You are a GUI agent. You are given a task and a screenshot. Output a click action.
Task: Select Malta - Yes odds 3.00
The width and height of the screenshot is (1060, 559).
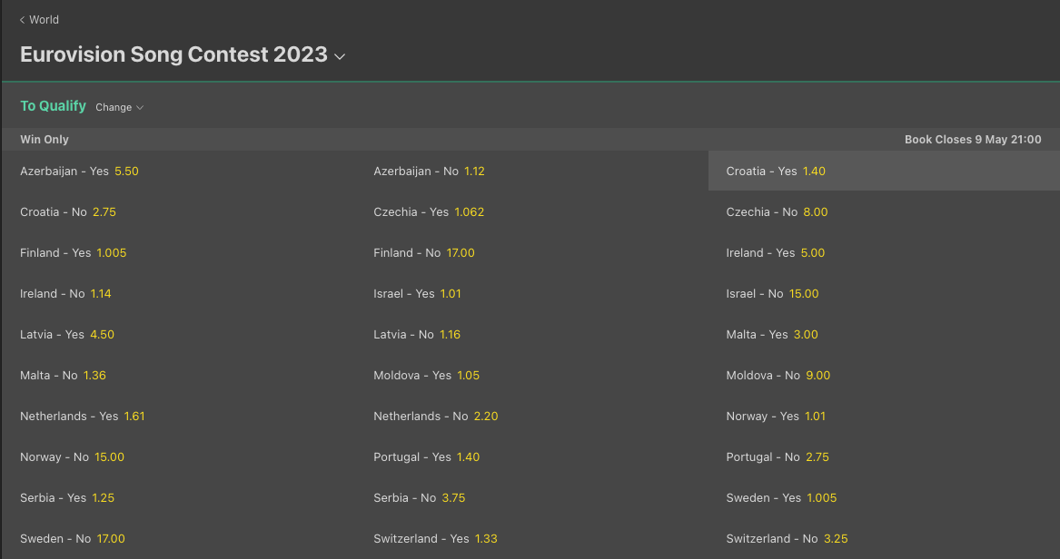pos(884,334)
